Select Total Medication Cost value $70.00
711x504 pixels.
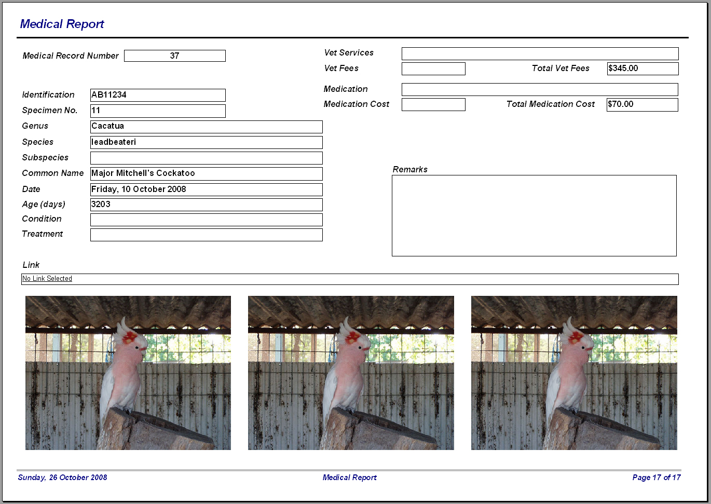pyautogui.click(x=642, y=104)
